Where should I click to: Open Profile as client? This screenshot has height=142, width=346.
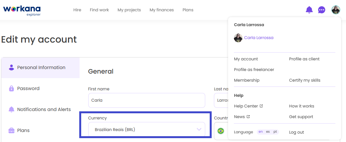tap(304, 59)
